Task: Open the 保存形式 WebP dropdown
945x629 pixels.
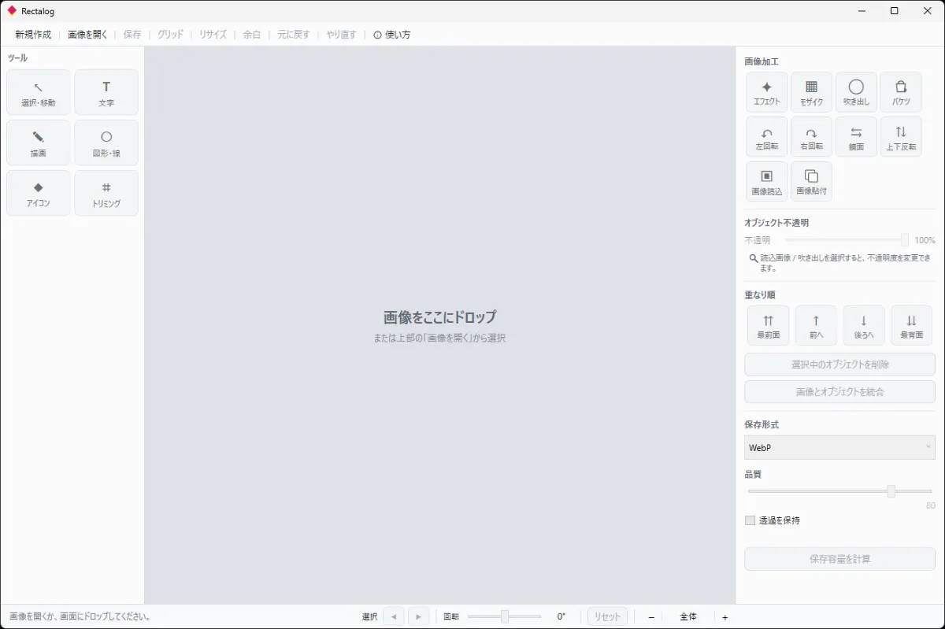Action: coord(839,447)
